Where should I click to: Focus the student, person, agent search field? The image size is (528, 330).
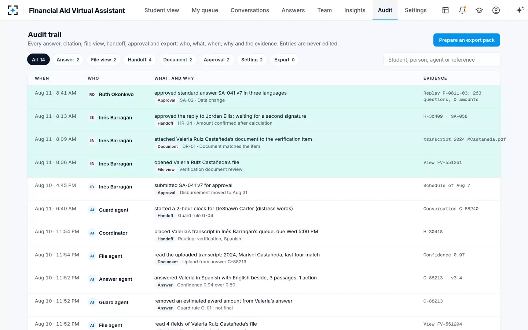click(x=442, y=60)
